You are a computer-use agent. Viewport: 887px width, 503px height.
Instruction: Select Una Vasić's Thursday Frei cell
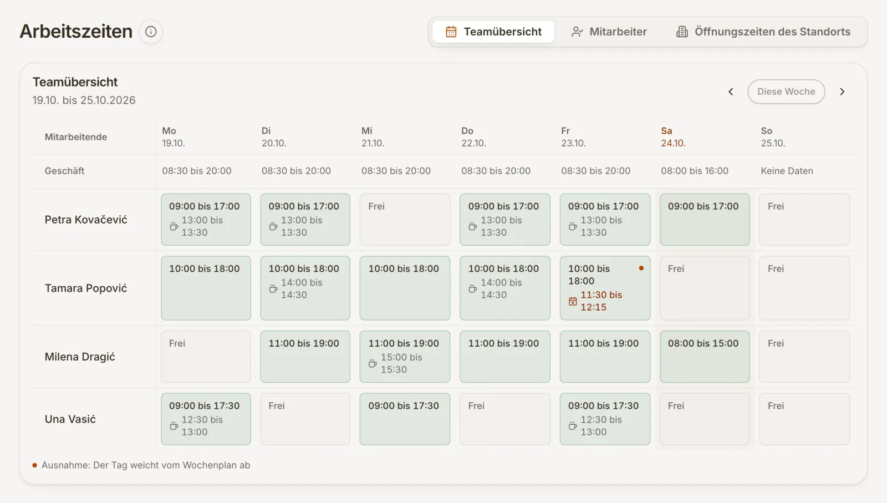pos(505,419)
